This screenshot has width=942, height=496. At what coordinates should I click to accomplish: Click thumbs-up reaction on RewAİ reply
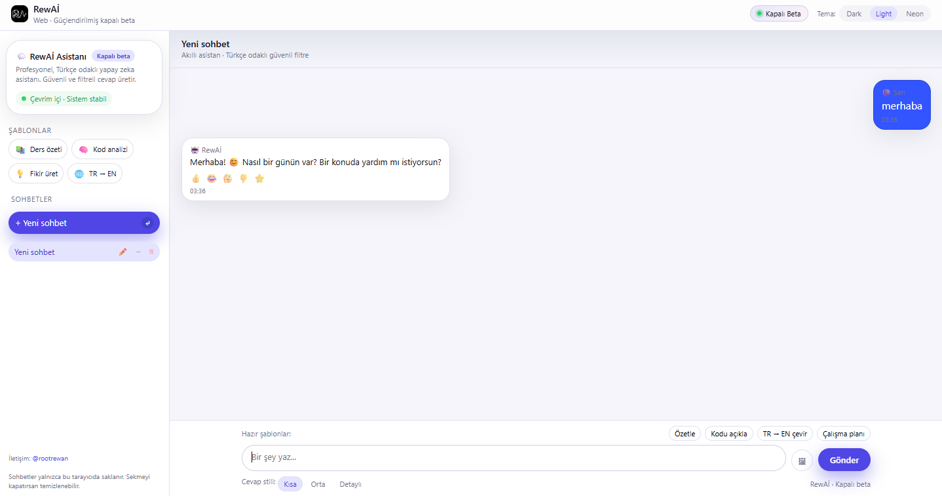pyautogui.click(x=195, y=178)
